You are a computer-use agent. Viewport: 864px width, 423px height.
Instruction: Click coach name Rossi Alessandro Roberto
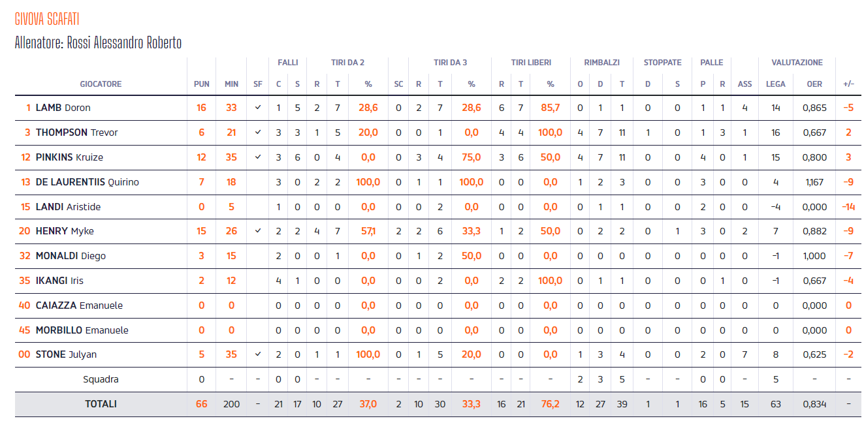point(124,43)
